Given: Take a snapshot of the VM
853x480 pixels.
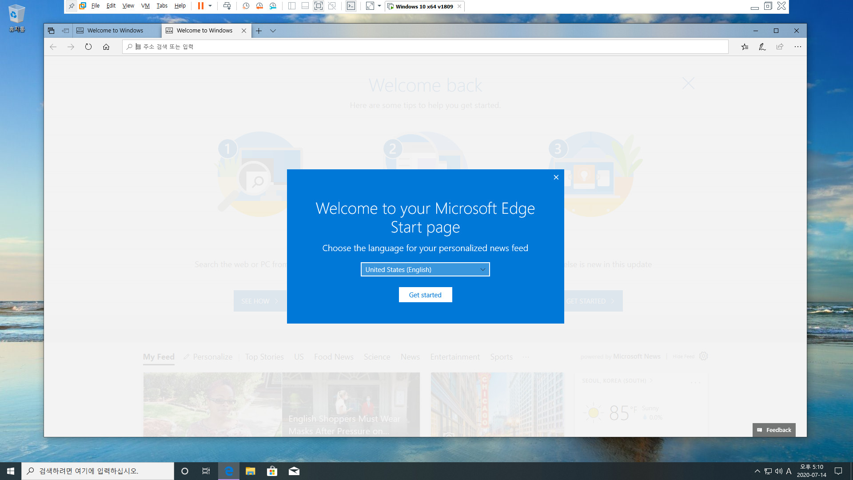Looking at the screenshot, I should (x=246, y=6).
